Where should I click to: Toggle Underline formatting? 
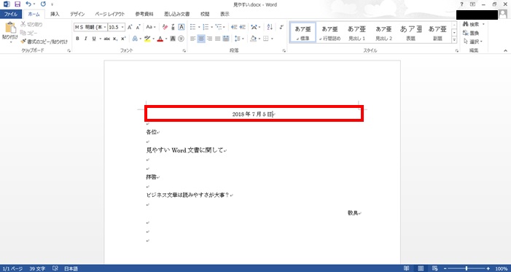(94, 39)
